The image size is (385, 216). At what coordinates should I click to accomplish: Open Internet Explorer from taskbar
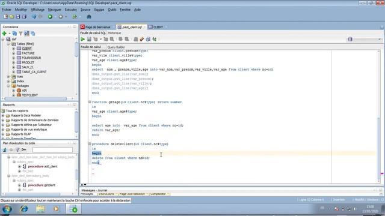pos(24,209)
